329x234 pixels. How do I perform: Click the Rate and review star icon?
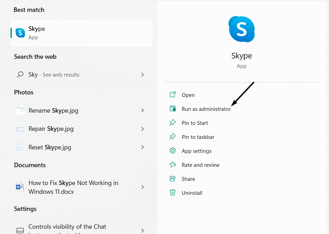click(173, 165)
